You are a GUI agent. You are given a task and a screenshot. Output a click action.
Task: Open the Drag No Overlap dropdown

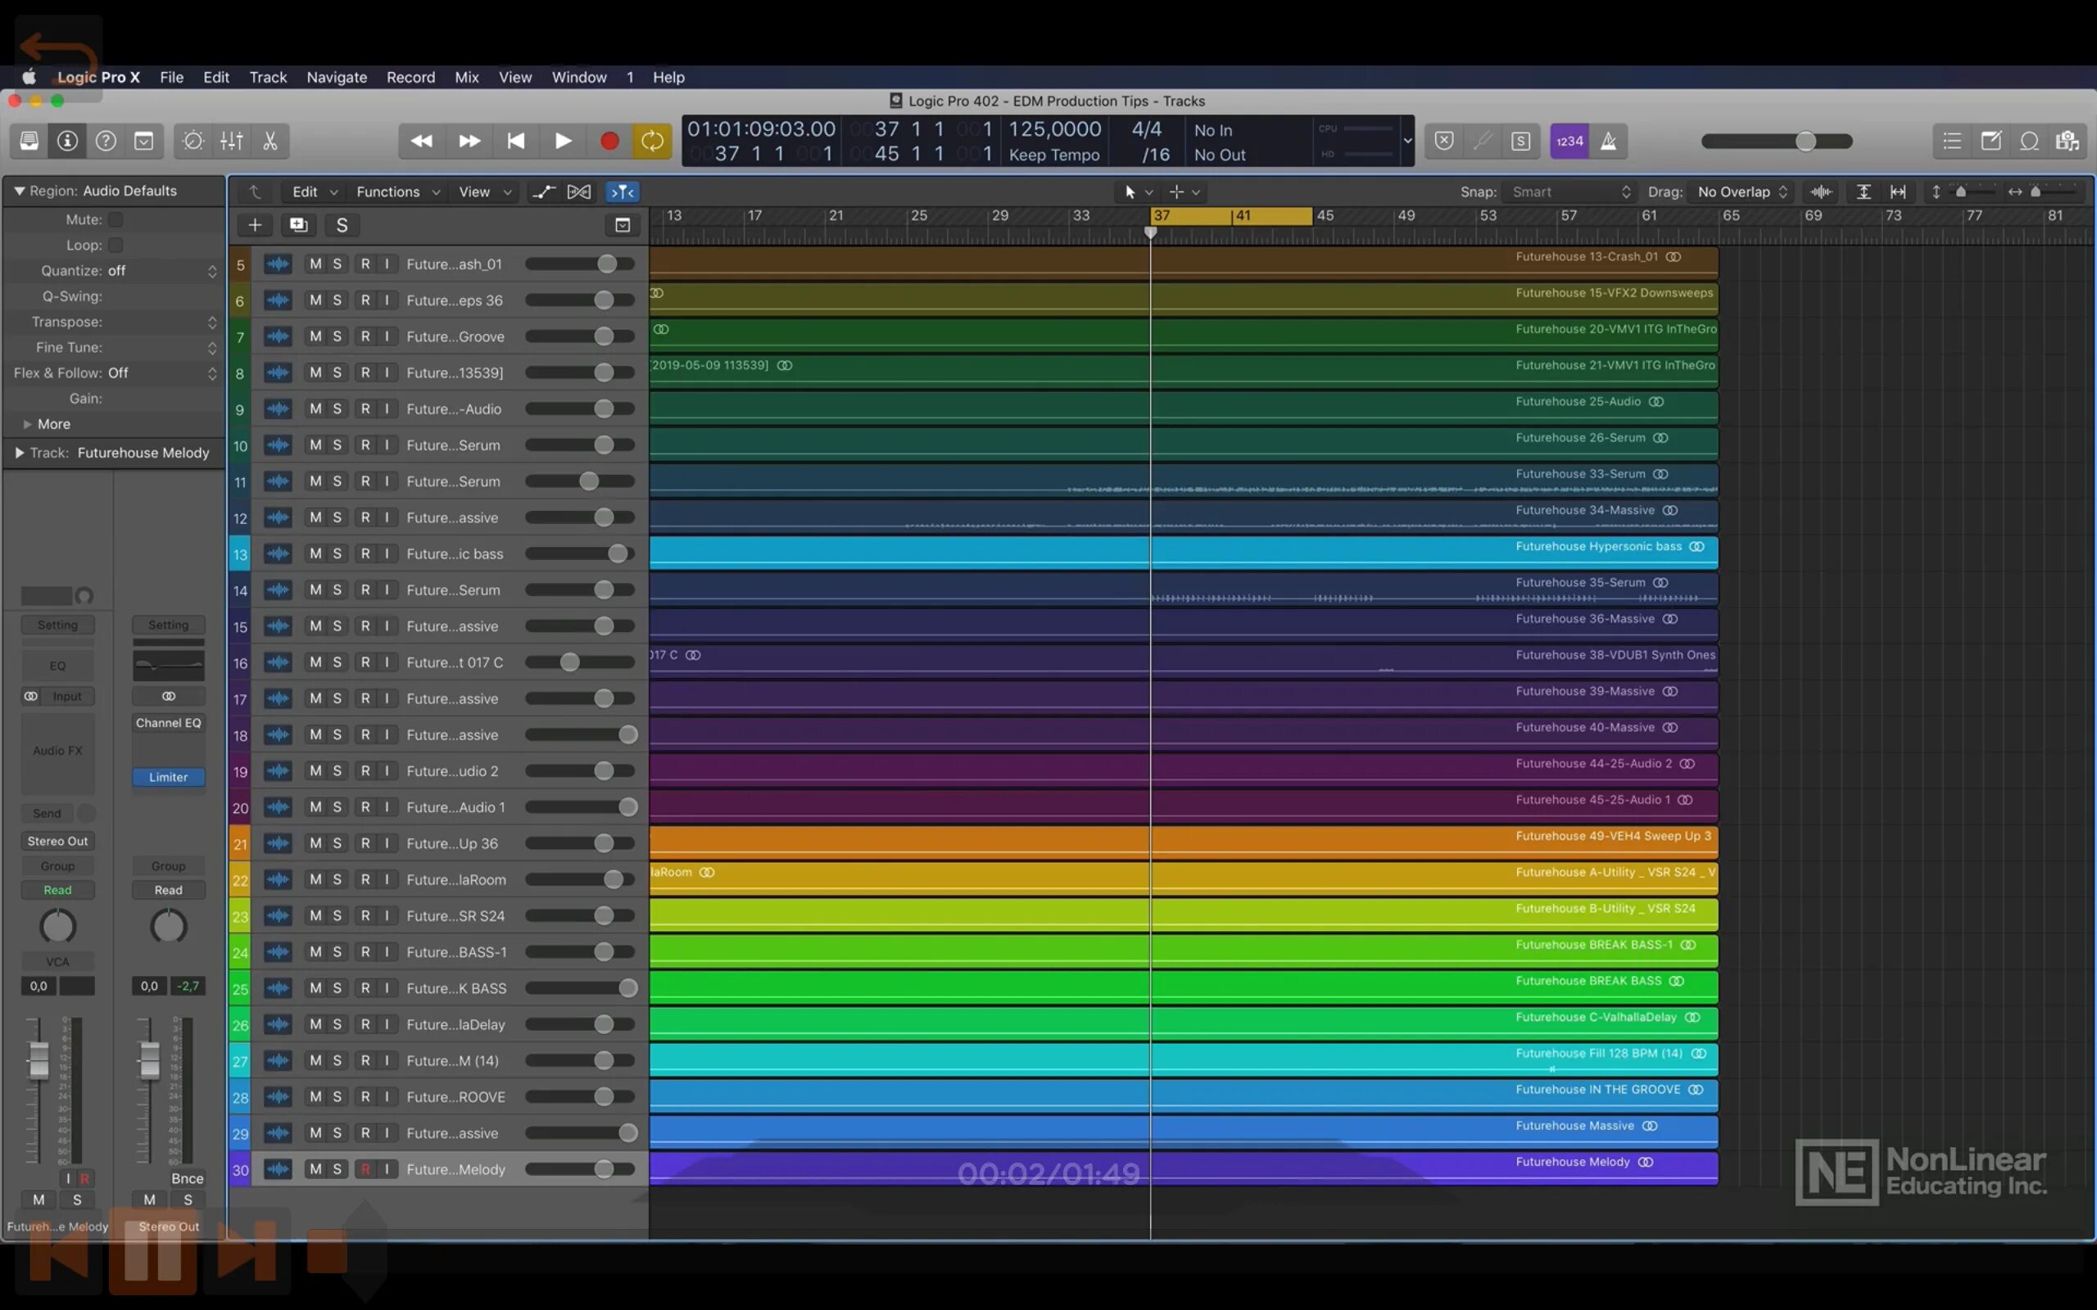click(x=1742, y=192)
